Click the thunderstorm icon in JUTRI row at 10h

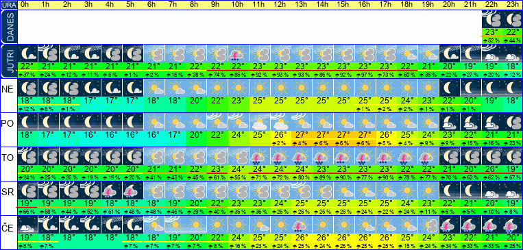click(238, 53)
